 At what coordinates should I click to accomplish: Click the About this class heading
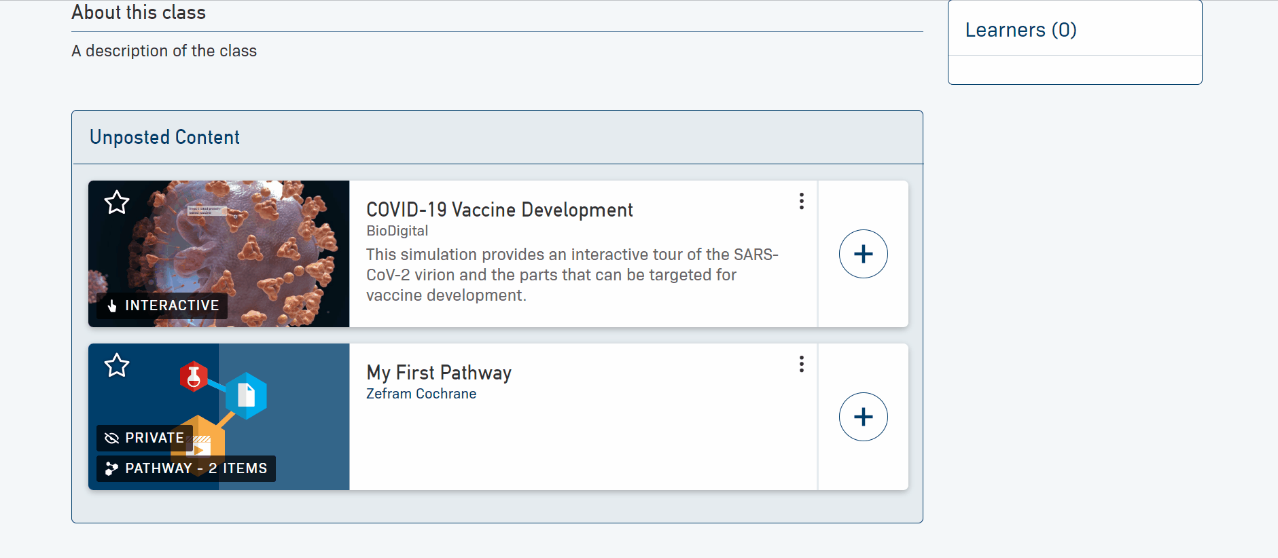click(139, 12)
